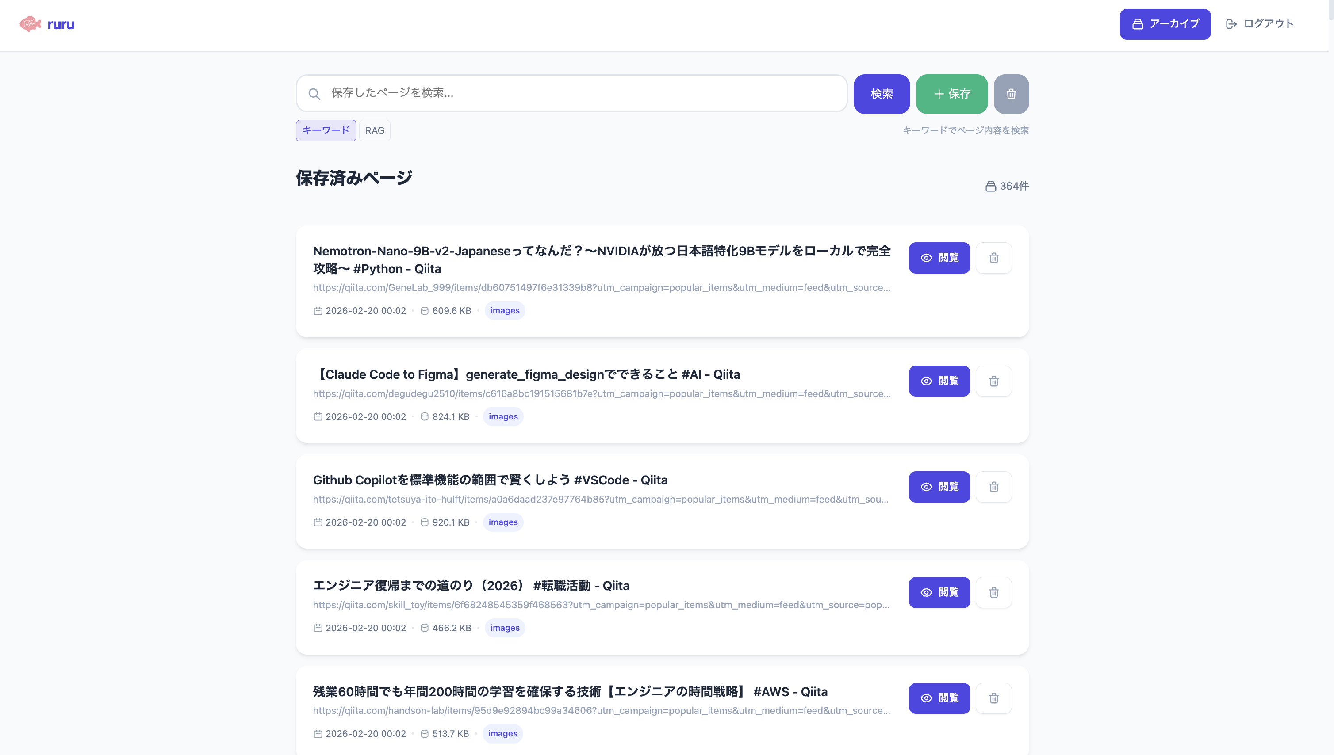This screenshot has width=1334, height=755.
Task: Click the images tag on the エンジニア復帰 entry
Action: (x=504, y=627)
